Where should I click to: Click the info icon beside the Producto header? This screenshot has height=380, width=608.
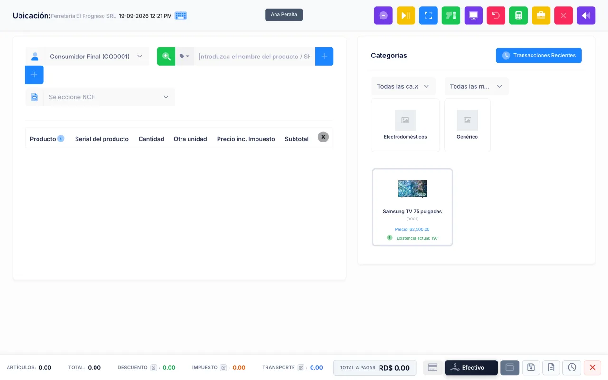coord(61,139)
